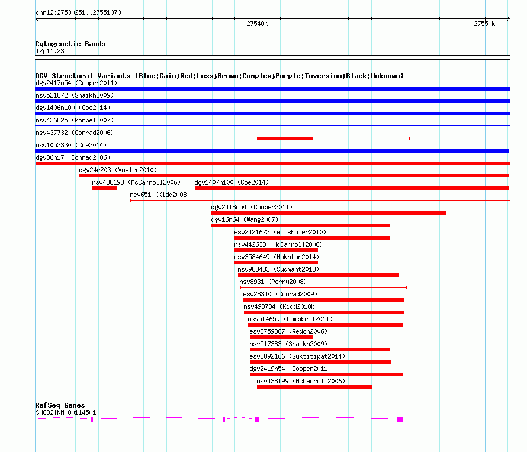Click esv3892166 (Suktitipat2014) label
Image resolution: width=527 pixels, height=452 pixels.
tap(297, 356)
